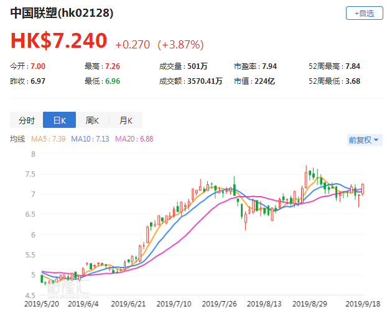Viewport: 387px width, 311px height.
Task: Click 市盈率 value 7.94
Action: coord(269,66)
